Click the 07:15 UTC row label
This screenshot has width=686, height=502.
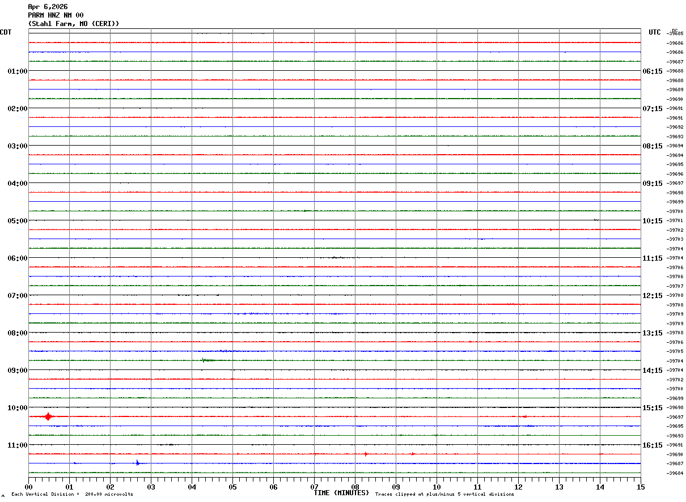[x=653, y=108]
